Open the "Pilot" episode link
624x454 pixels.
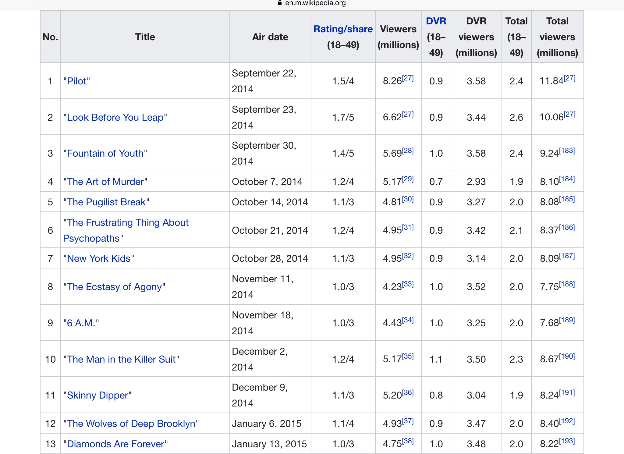click(76, 81)
